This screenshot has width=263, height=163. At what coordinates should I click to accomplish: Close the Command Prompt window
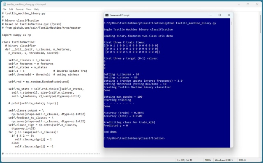pos(228,15)
